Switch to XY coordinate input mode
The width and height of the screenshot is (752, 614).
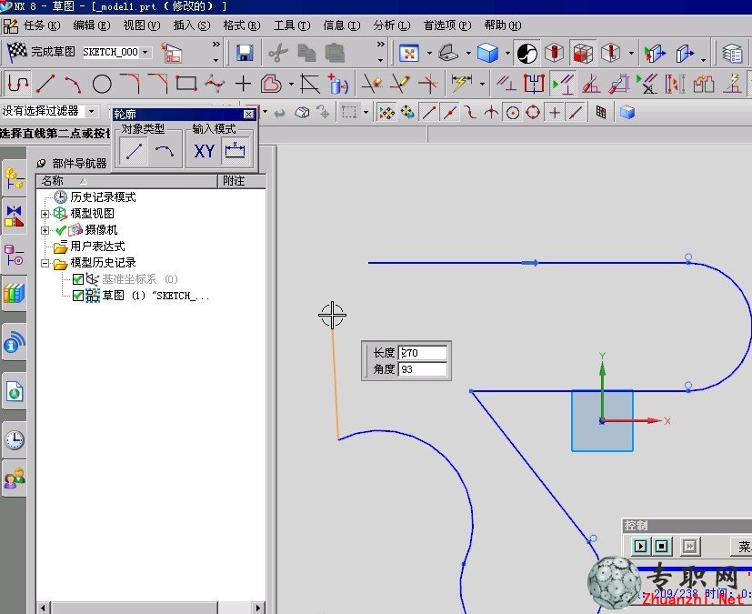[205, 152]
